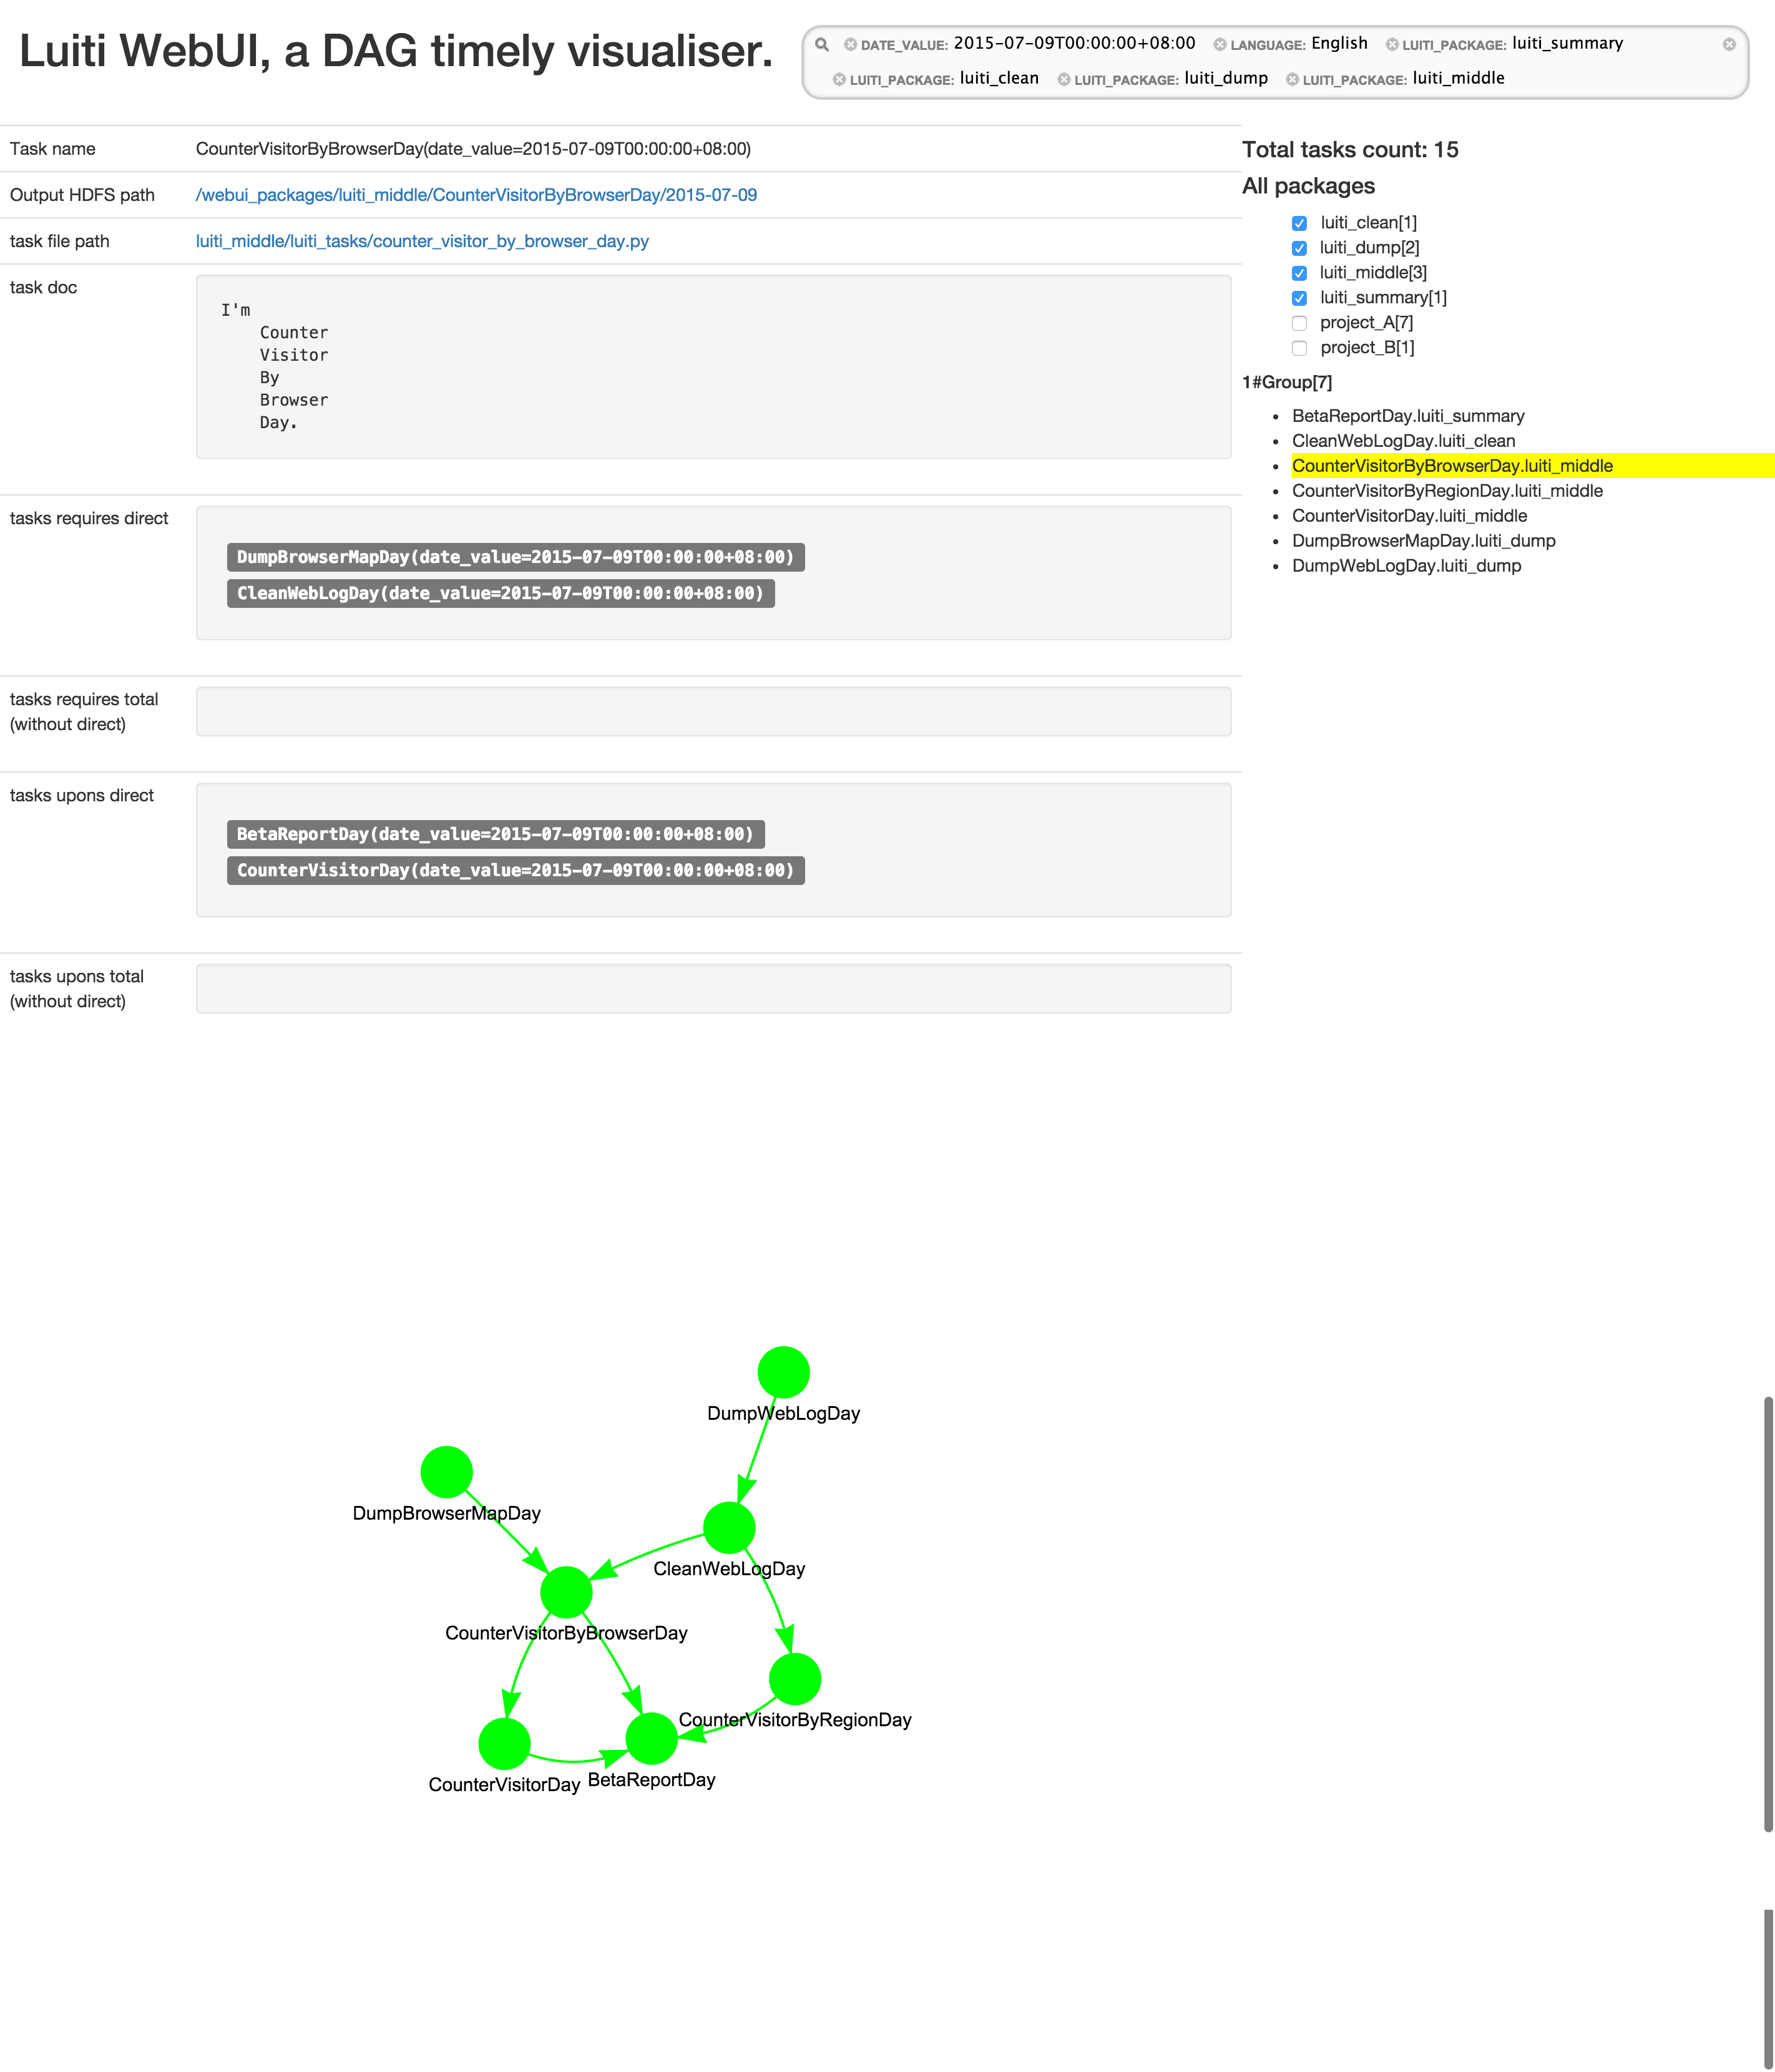Remove the DATE_VALUE filter facet
Screen dimensions: 1775x2072
[850, 45]
